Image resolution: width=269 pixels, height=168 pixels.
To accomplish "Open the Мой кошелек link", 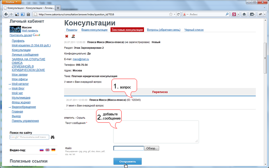I will click(x=31, y=45).
